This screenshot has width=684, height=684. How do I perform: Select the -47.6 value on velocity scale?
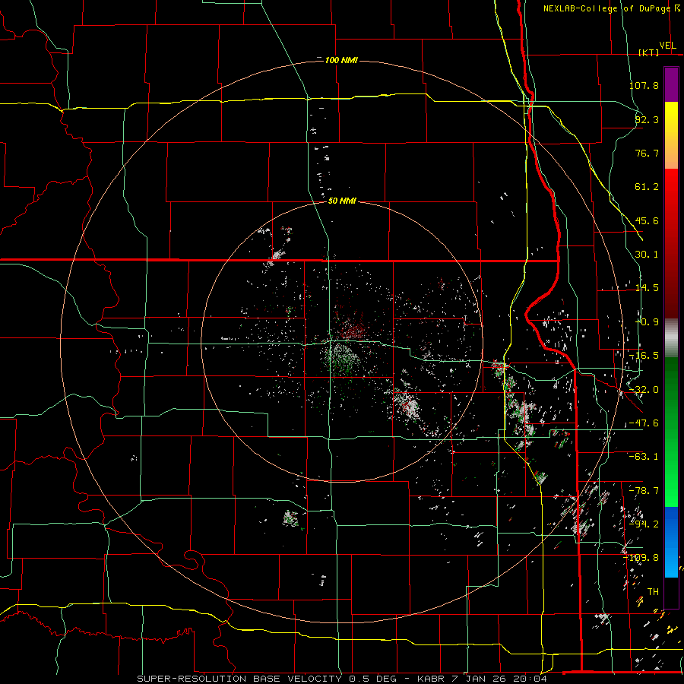click(x=644, y=423)
